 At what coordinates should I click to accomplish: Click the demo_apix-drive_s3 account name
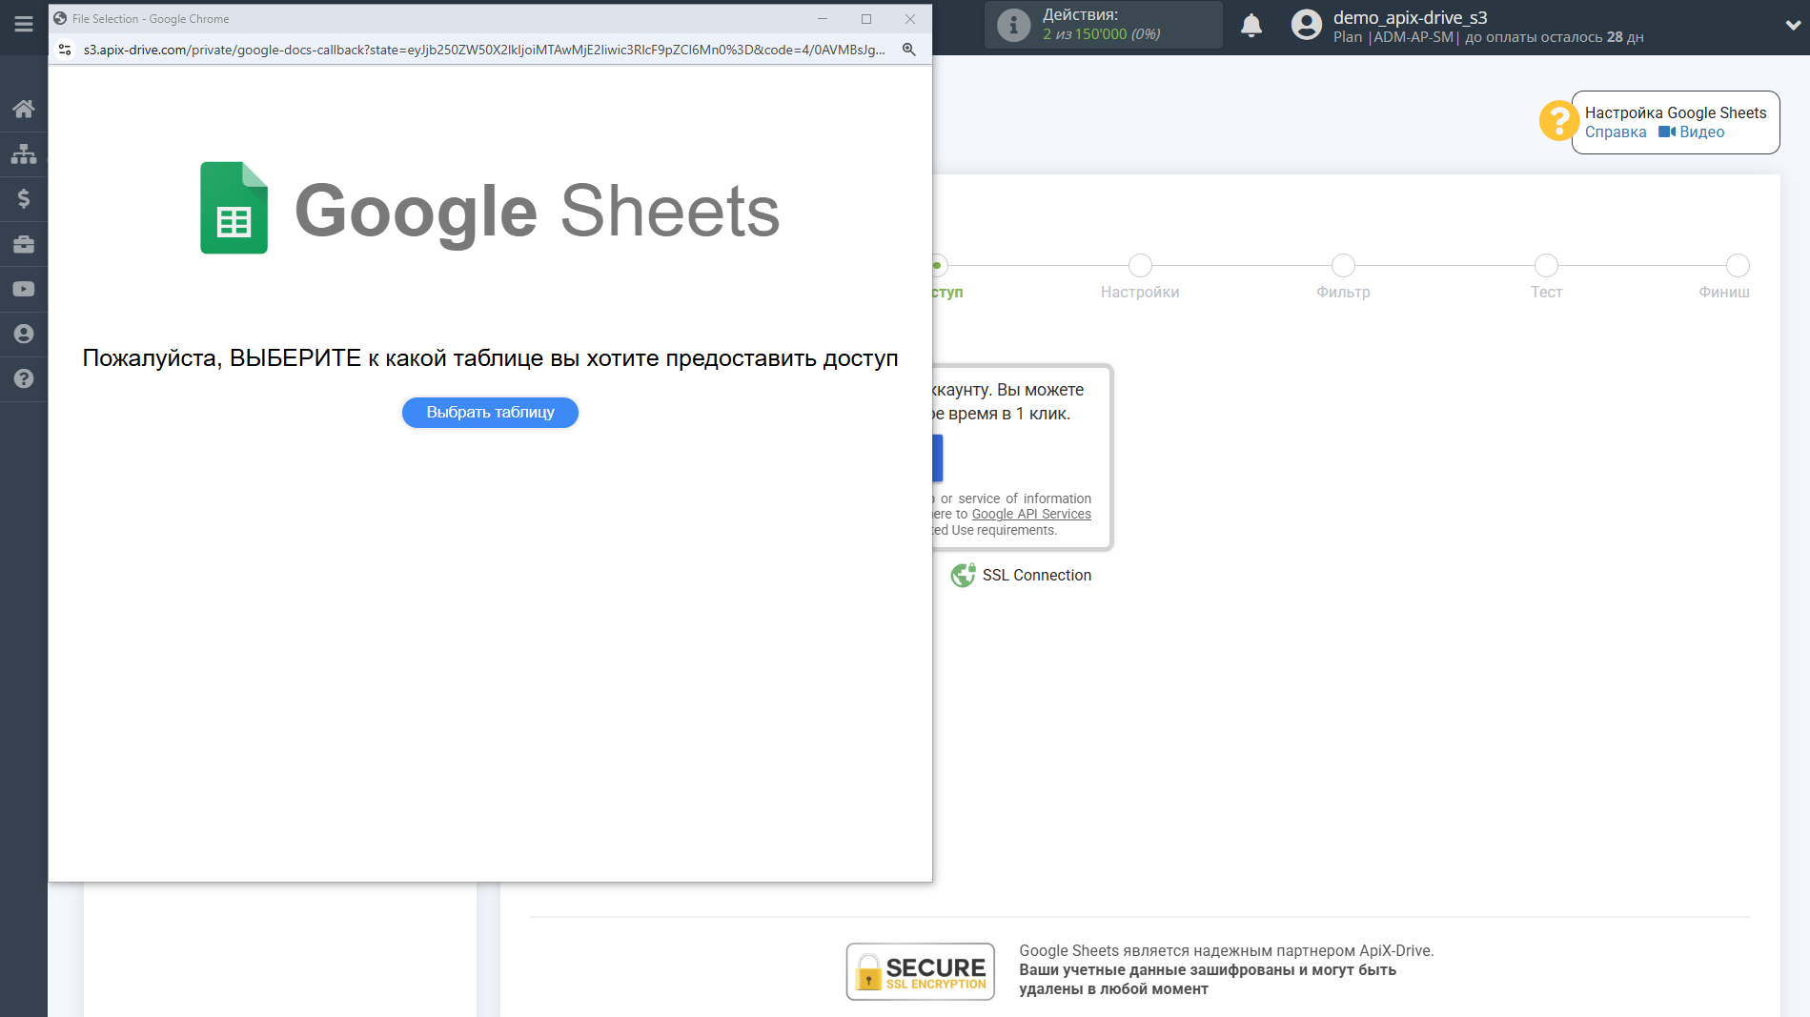[x=1410, y=17]
